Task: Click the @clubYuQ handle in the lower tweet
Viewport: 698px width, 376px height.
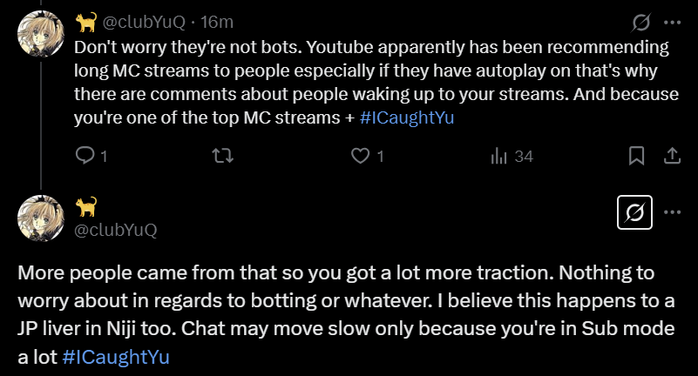Action: pyautogui.click(x=116, y=230)
